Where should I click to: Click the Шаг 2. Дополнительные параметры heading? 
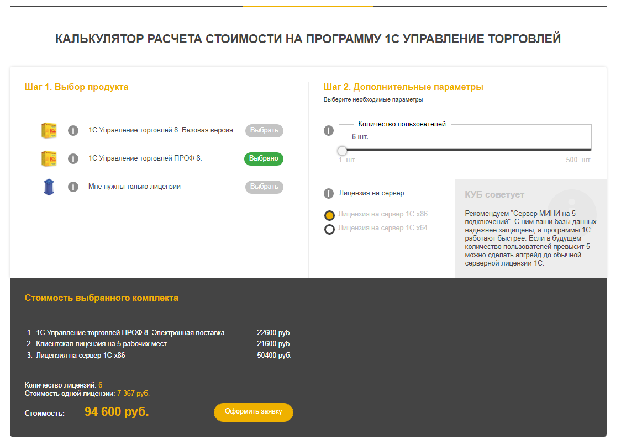pos(403,87)
